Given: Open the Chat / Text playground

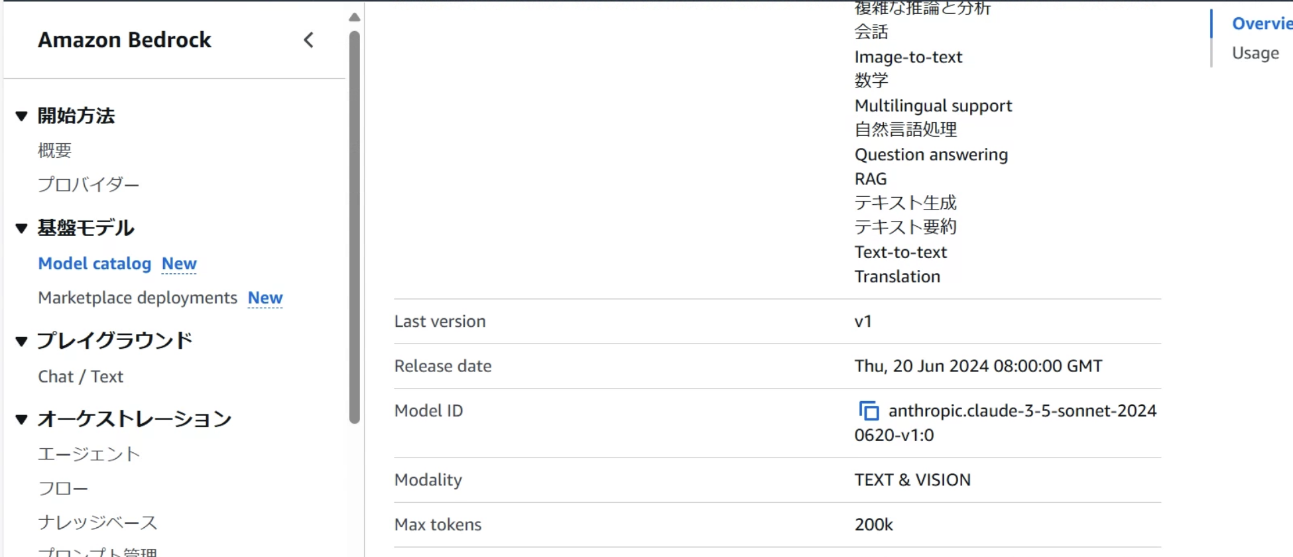Looking at the screenshot, I should click(x=80, y=377).
